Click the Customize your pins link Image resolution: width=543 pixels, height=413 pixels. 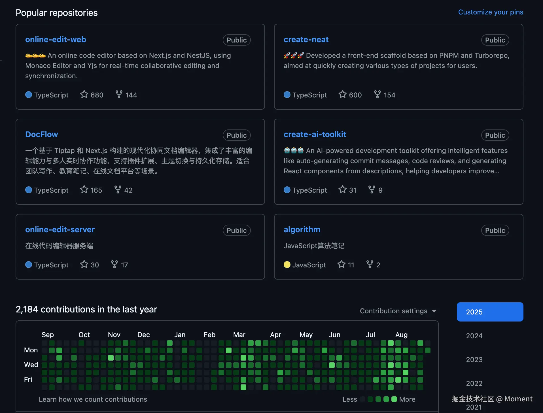tap(491, 12)
